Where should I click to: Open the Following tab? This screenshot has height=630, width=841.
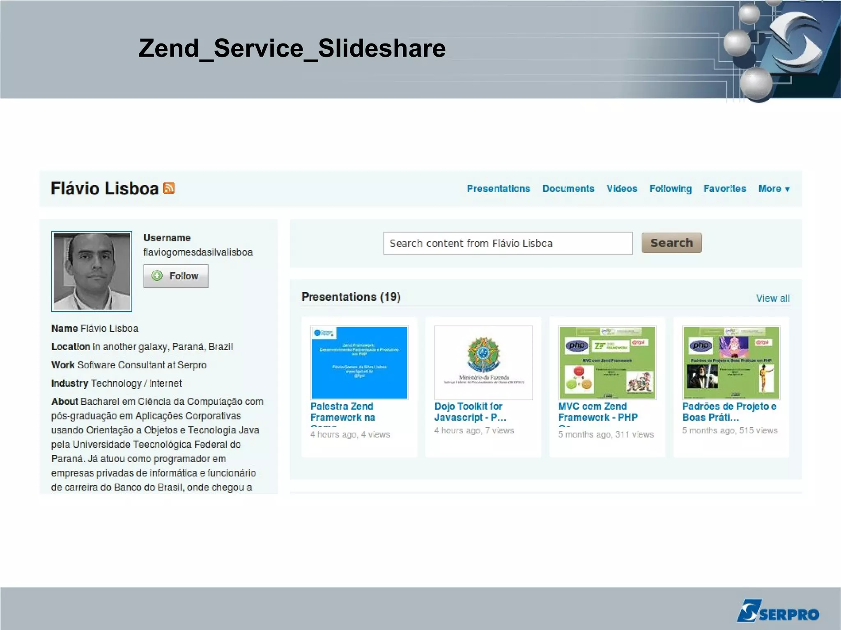click(x=670, y=189)
